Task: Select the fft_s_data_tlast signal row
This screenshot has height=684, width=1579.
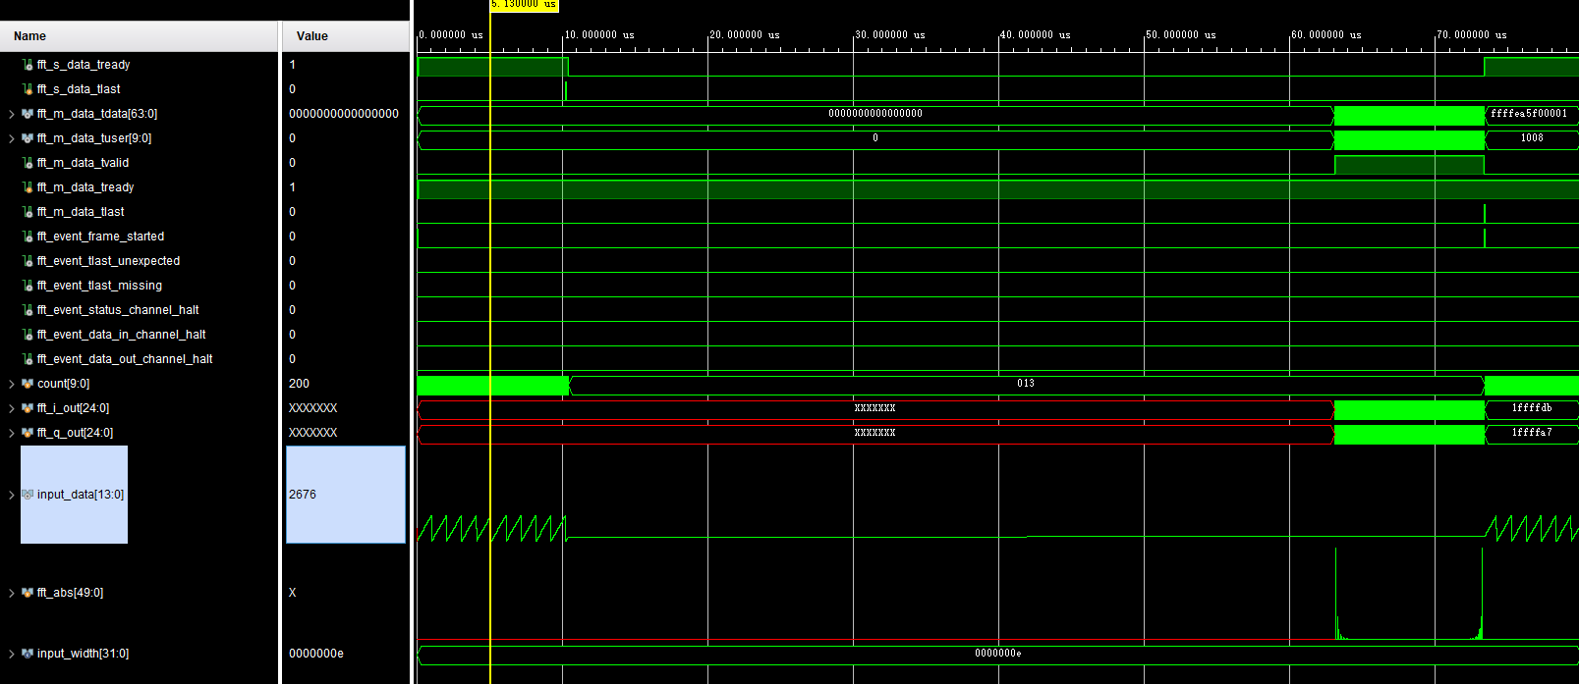Action: point(79,89)
